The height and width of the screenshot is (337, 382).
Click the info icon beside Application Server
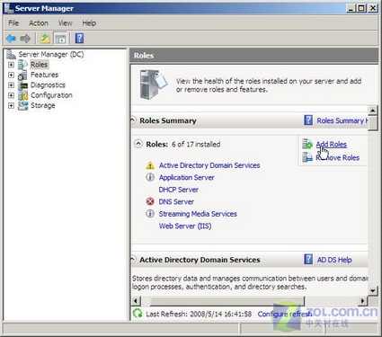pos(150,177)
